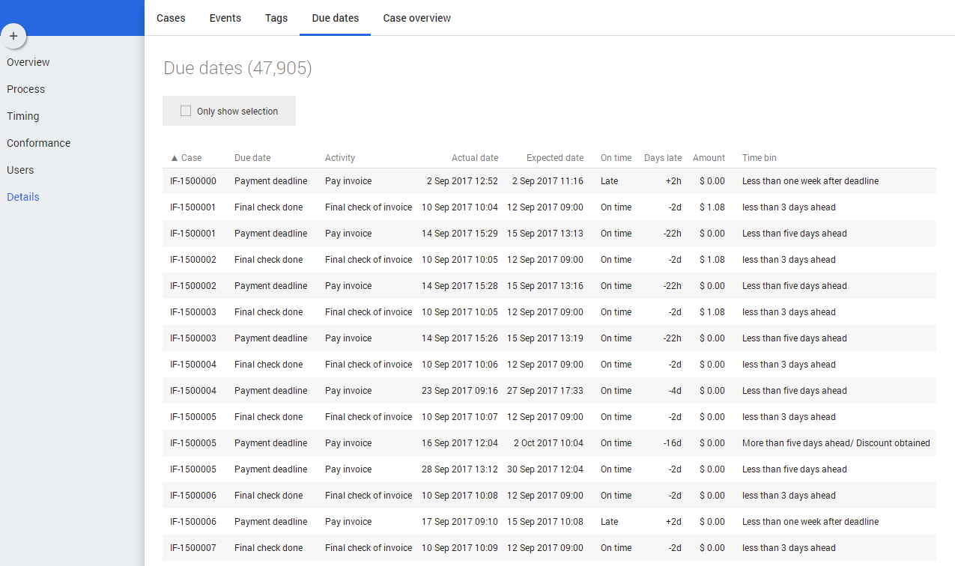The image size is (955, 566).
Task: Select the Case overview tab
Action: click(x=416, y=18)
